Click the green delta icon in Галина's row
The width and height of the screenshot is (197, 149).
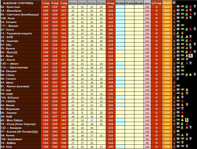click(x=178, y=78)
